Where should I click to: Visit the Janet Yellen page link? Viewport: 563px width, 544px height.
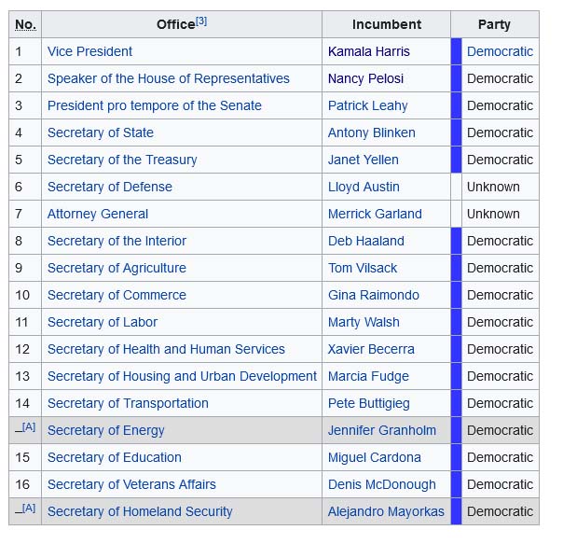[x=363, y=160]
